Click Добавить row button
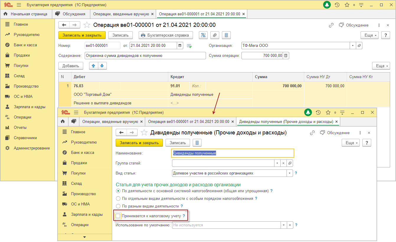The width and height of the screenshot is (396, 242). 71,66
